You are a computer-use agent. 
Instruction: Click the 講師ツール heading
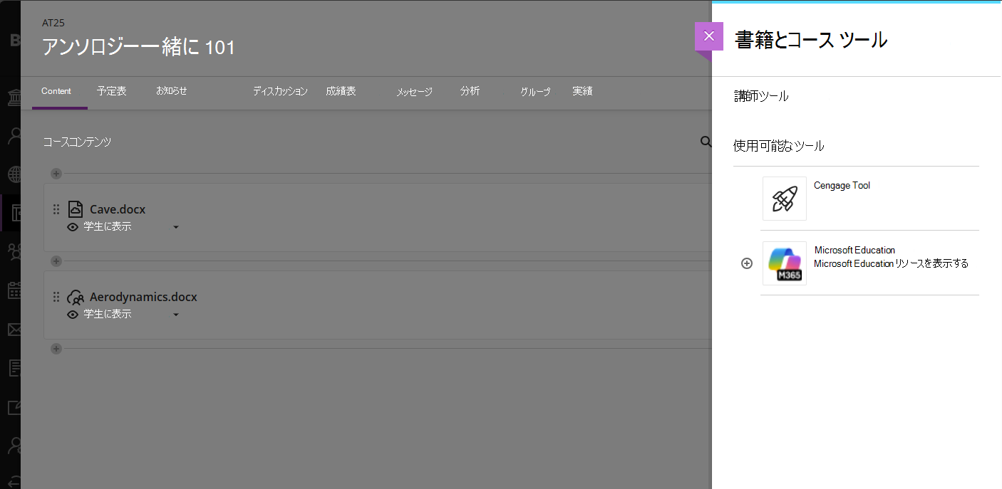click(x=761, y=96)
